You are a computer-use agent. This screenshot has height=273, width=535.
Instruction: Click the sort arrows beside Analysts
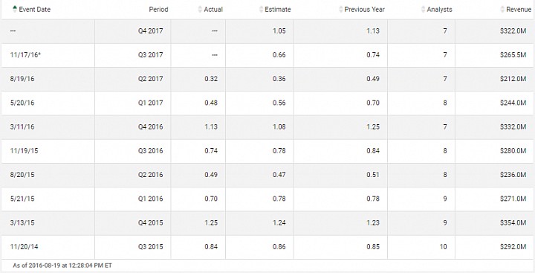[x=424, y=10]
